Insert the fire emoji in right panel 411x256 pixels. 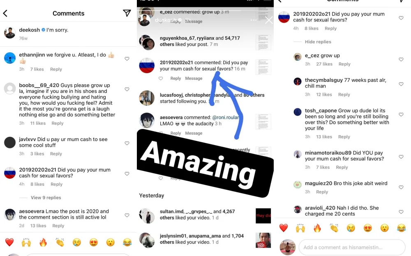(x=317, y=228)
